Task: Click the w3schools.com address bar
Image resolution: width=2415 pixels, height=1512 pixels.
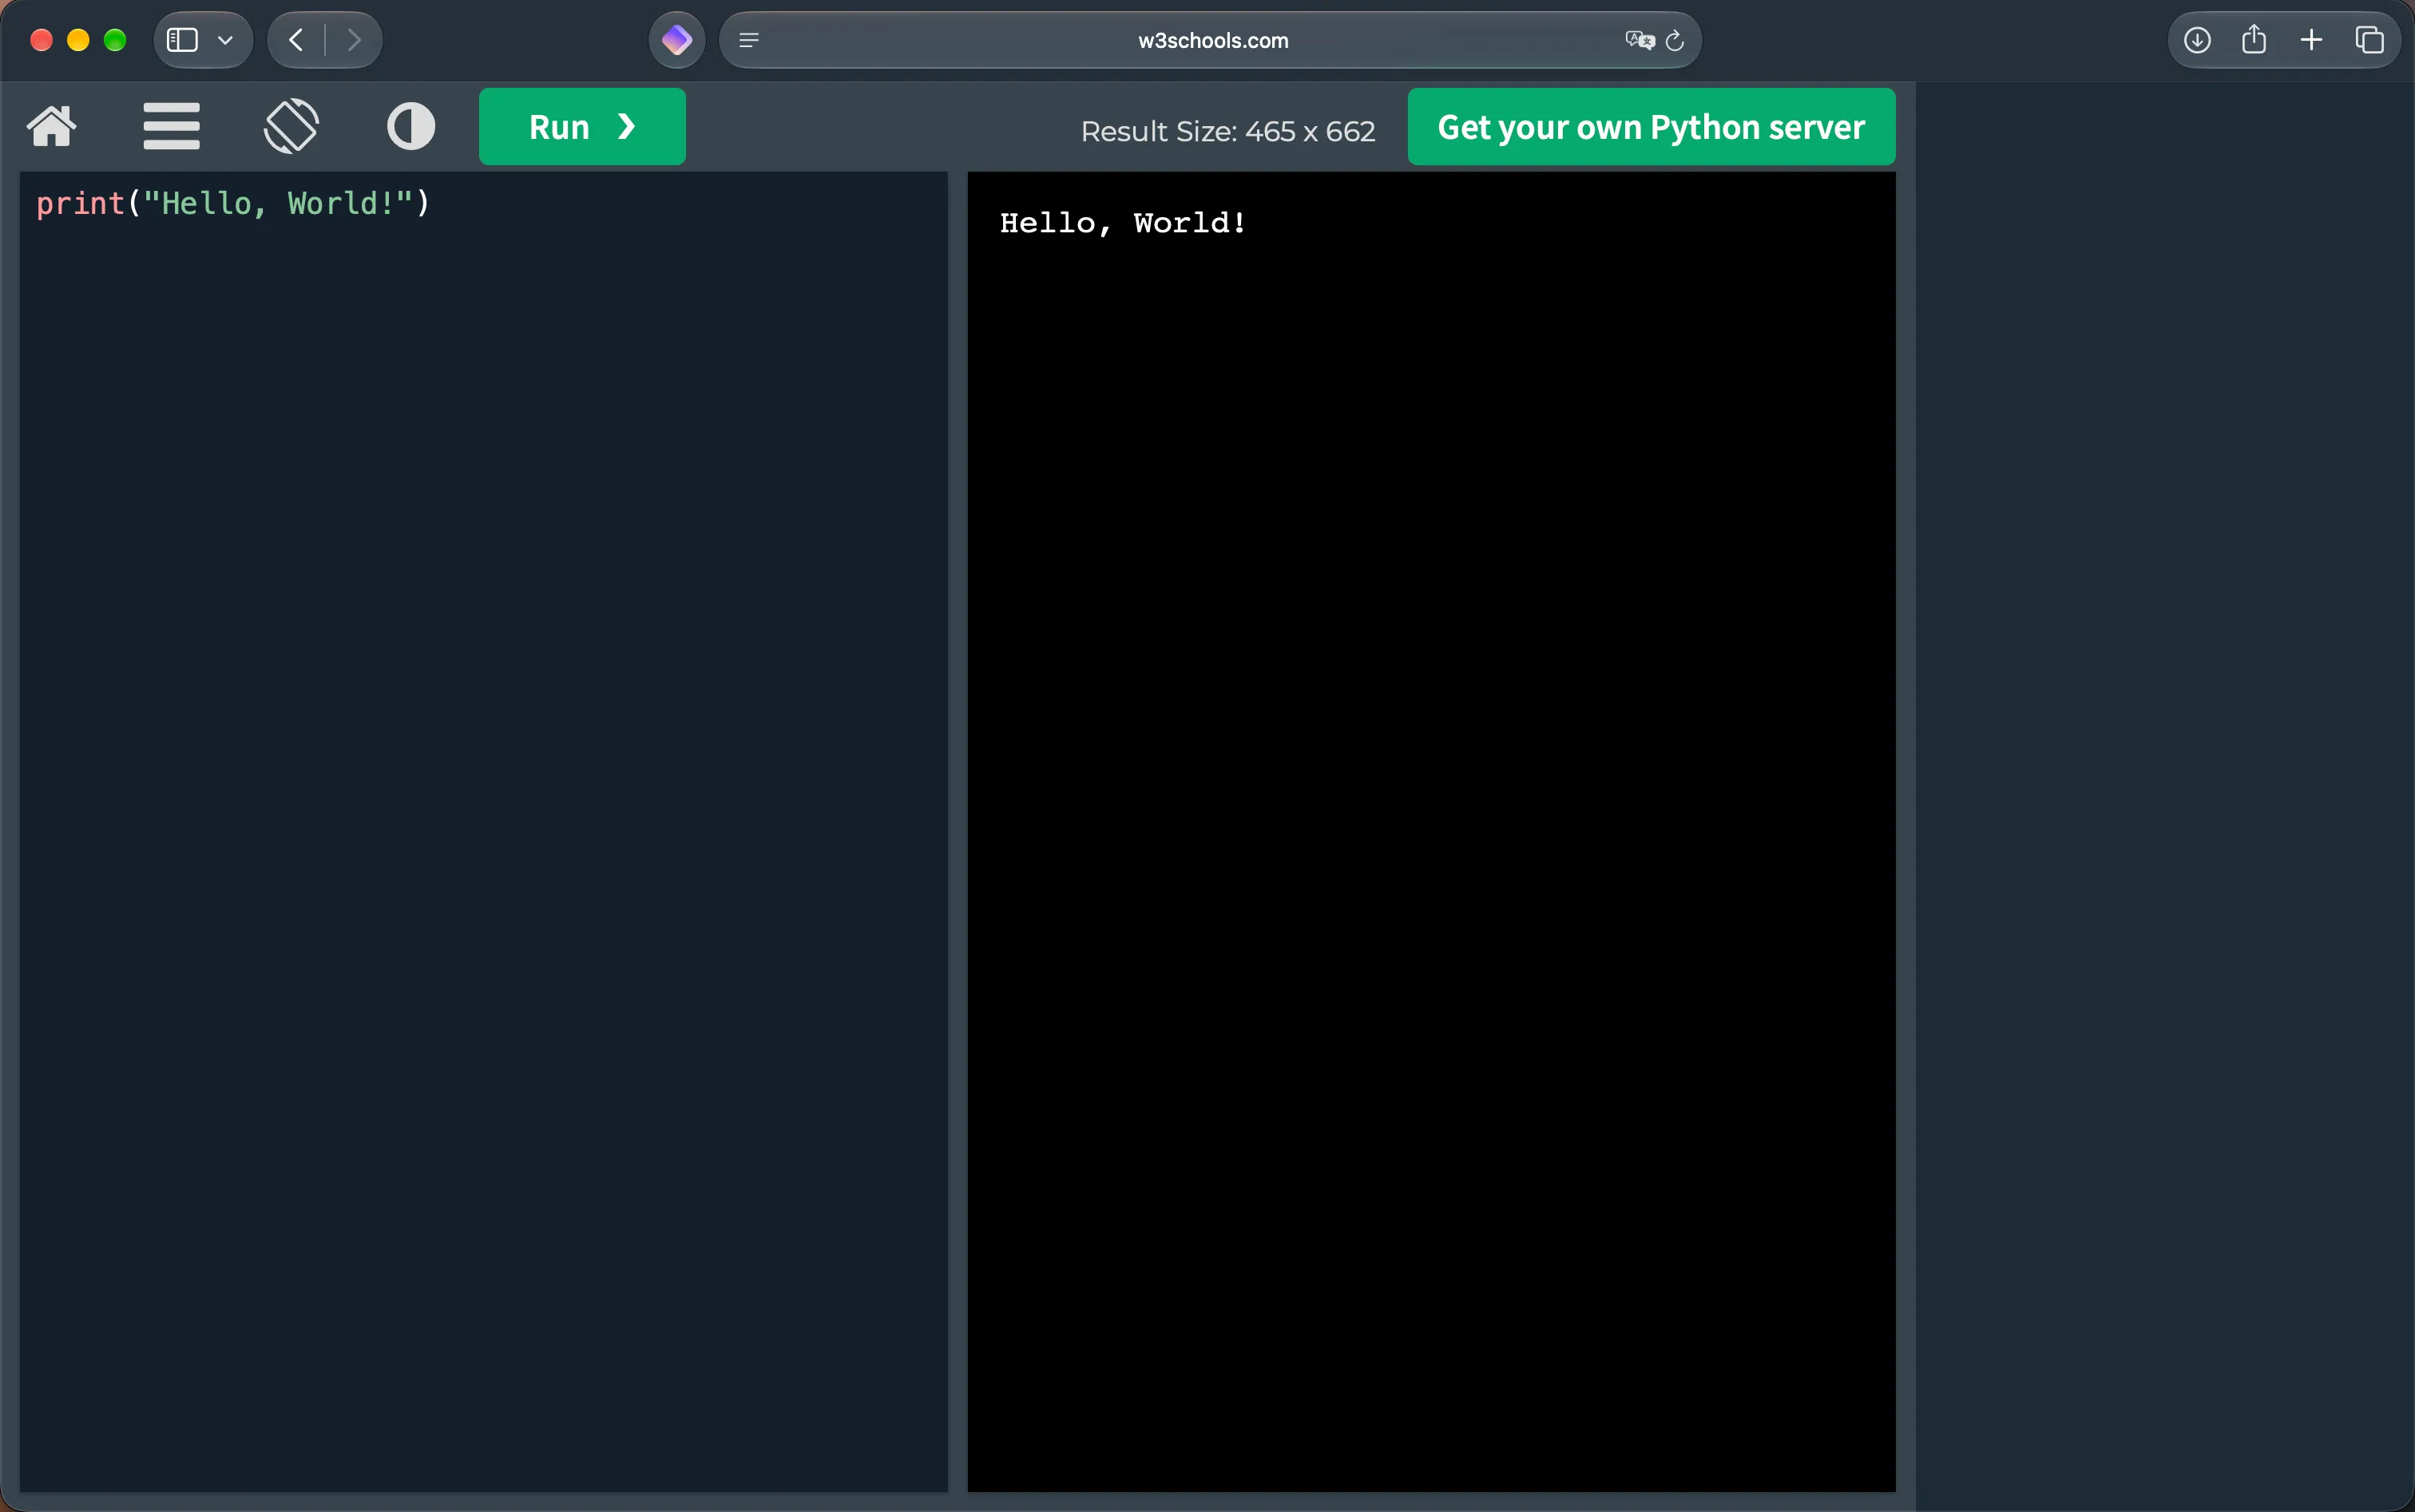Action: click(x=1211, y=40)
